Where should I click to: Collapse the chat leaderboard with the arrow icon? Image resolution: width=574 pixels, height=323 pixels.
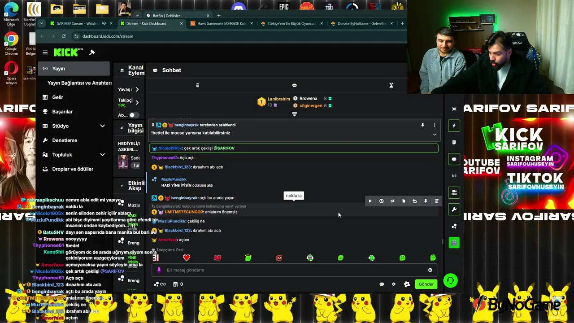(x=294, y=114)
